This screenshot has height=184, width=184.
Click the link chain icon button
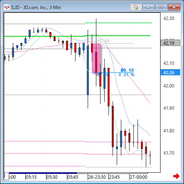click(136, 7)
